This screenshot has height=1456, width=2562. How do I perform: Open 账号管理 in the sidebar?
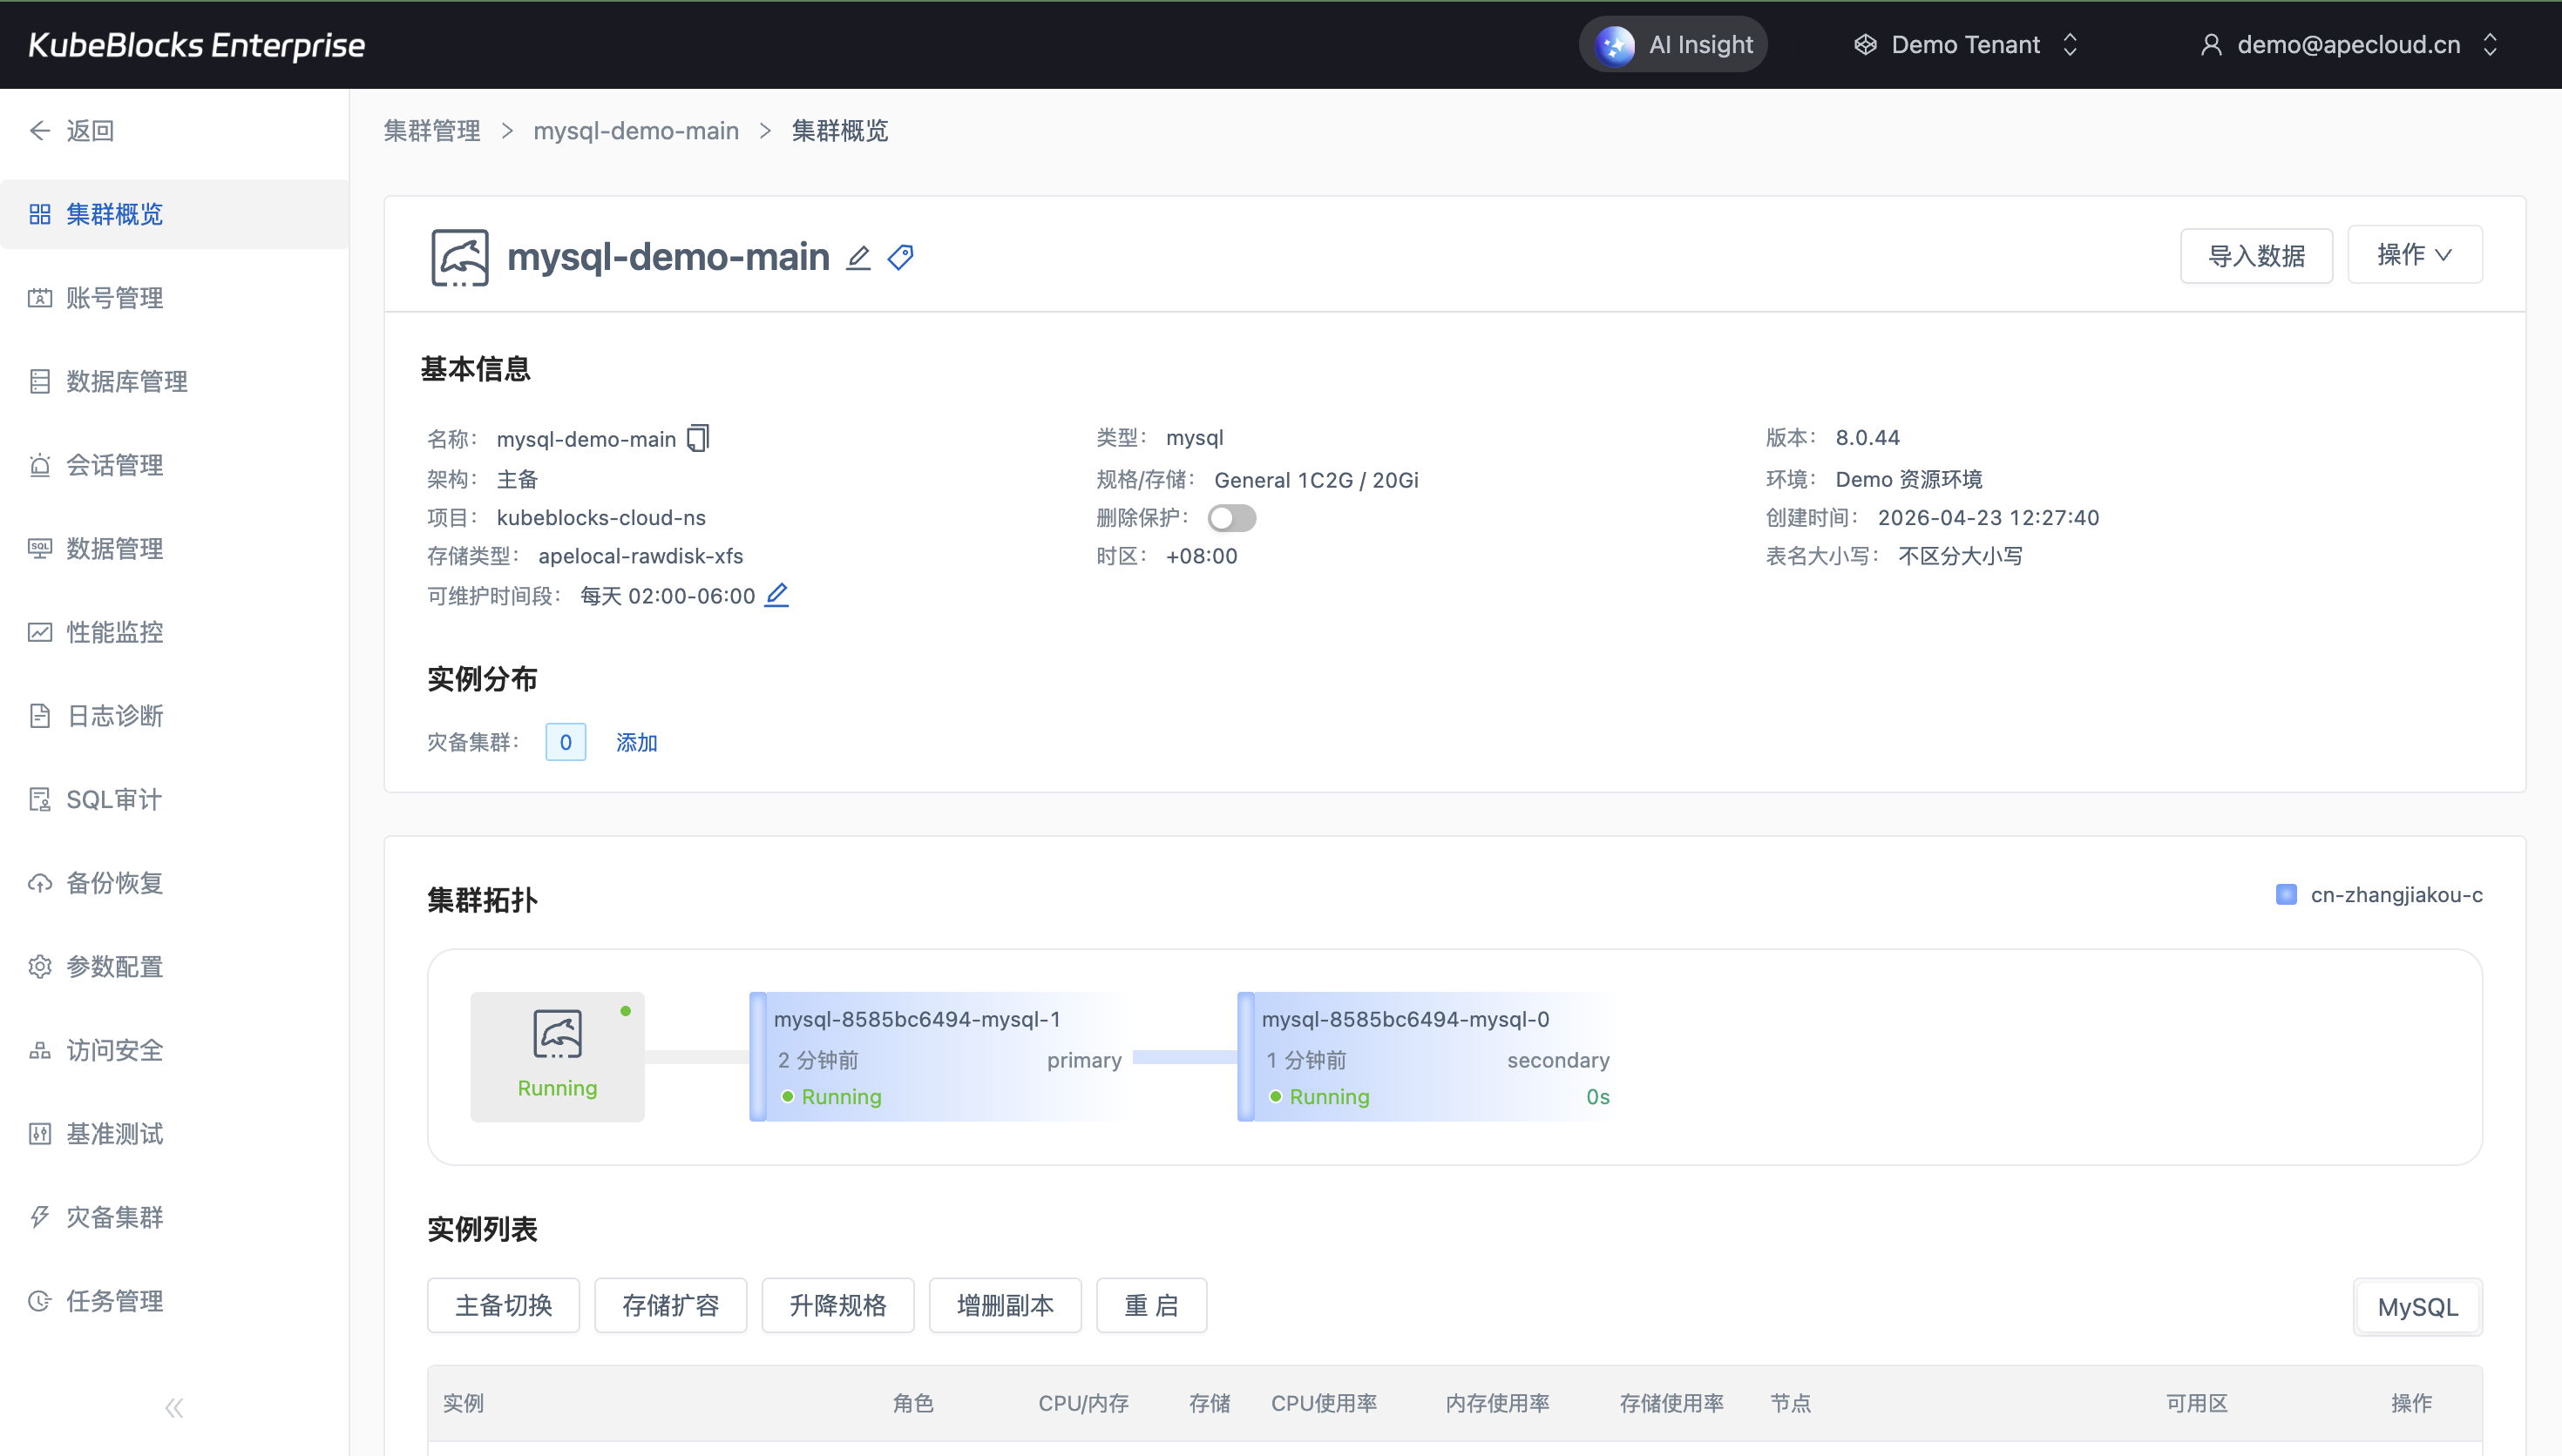pyautogui.click(x=114, y=298)
